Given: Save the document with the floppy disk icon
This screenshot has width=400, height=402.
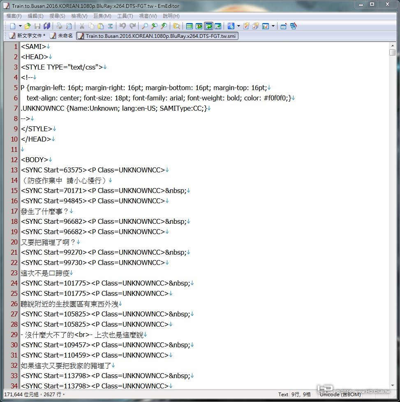Looking at the screenshot, I should point(37,26).
